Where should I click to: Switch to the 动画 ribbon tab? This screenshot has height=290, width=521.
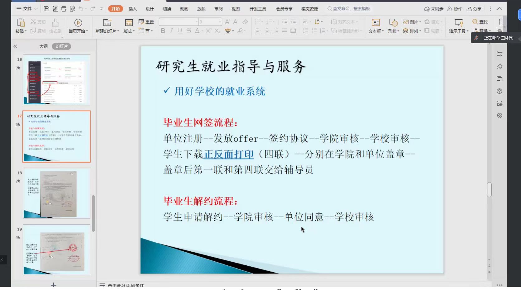point(184,9)
